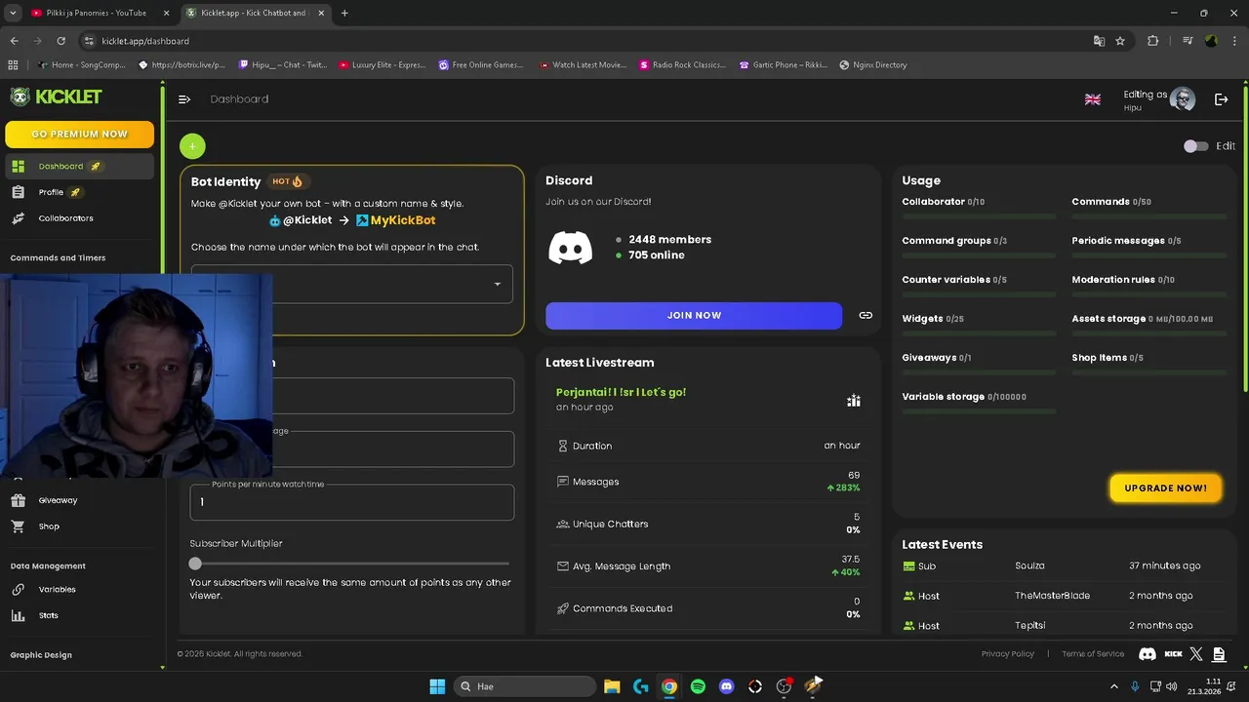Screen dimensions: 1249x702
Task: Click Chrome bookmark star icon
Action: pyautogui.click(x=1120, y=41)
